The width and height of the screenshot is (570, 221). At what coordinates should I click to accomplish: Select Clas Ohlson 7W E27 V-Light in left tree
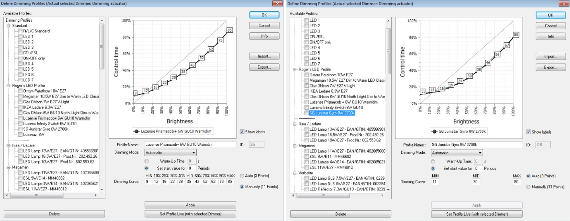click(x=46, y=102)
